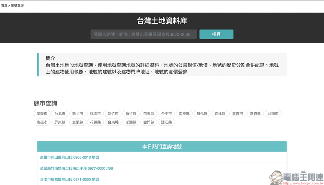Select the 新北市 county tag
The height and width of the screenshot is (185, 324).
coord(77,114)
